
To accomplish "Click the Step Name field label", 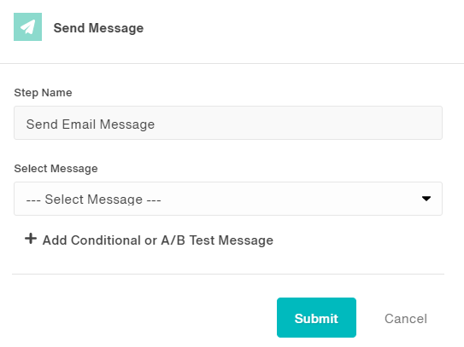I will click(43, 93).
